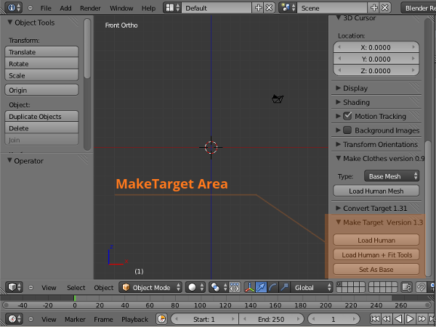The height and width of the screenshot is (327, 436).
Task: Expand the Display panel
Action: pyautogui.click(x=338, y=88)
